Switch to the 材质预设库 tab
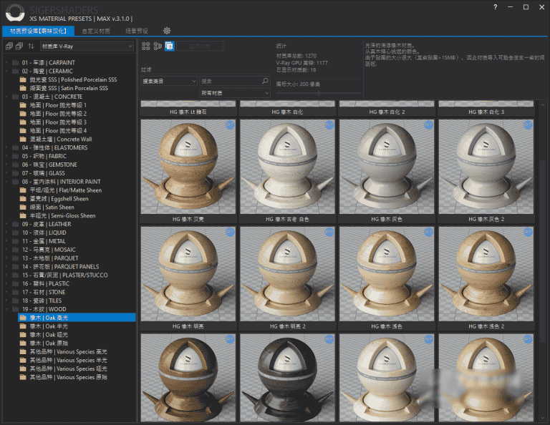 click(x=38, y=31)
